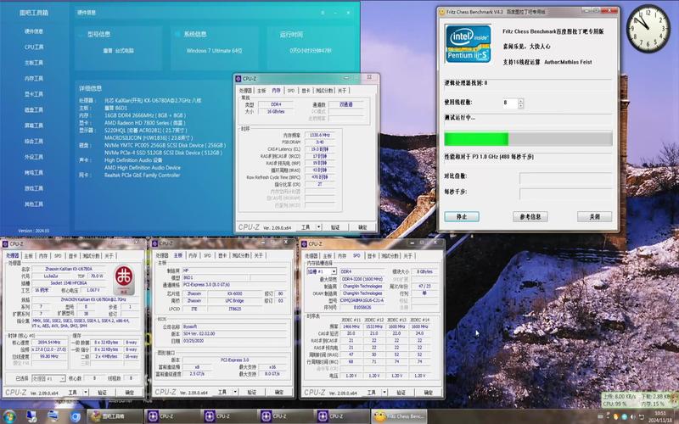The image size is (679, 424).
Task: Click the 对比倍数 result field
Action: pos(566,178)
